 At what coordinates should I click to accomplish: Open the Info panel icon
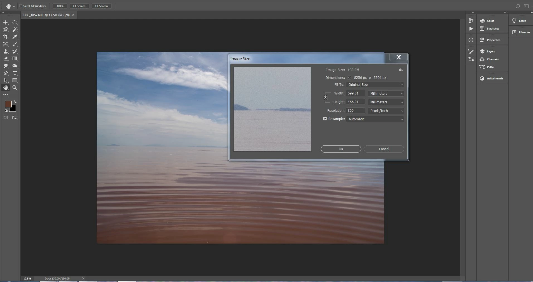(x=471, y=40)
